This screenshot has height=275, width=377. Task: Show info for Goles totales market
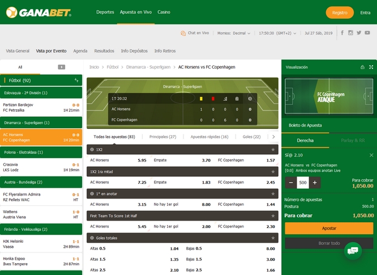tap(92, 238)
